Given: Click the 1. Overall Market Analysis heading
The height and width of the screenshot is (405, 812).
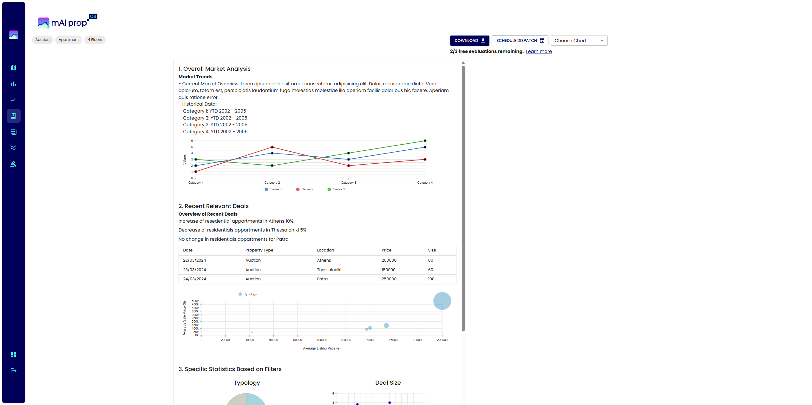Looking at the screenshot, I should click(214, 69).
